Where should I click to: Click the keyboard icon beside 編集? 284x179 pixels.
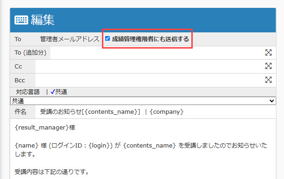pos(21,20)
